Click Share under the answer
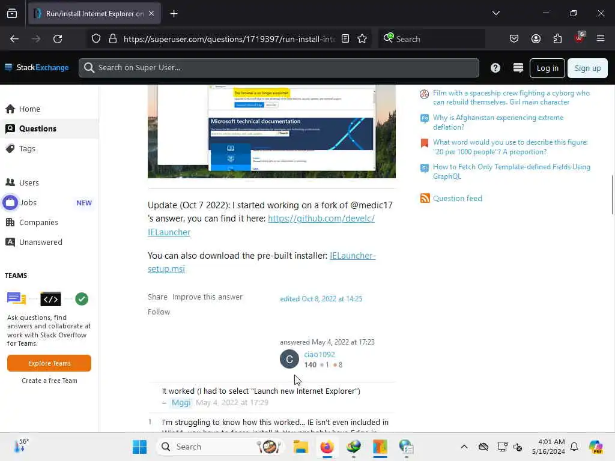 point(157,297)
